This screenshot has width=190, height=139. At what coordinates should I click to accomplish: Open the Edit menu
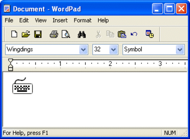click(24, 20)
